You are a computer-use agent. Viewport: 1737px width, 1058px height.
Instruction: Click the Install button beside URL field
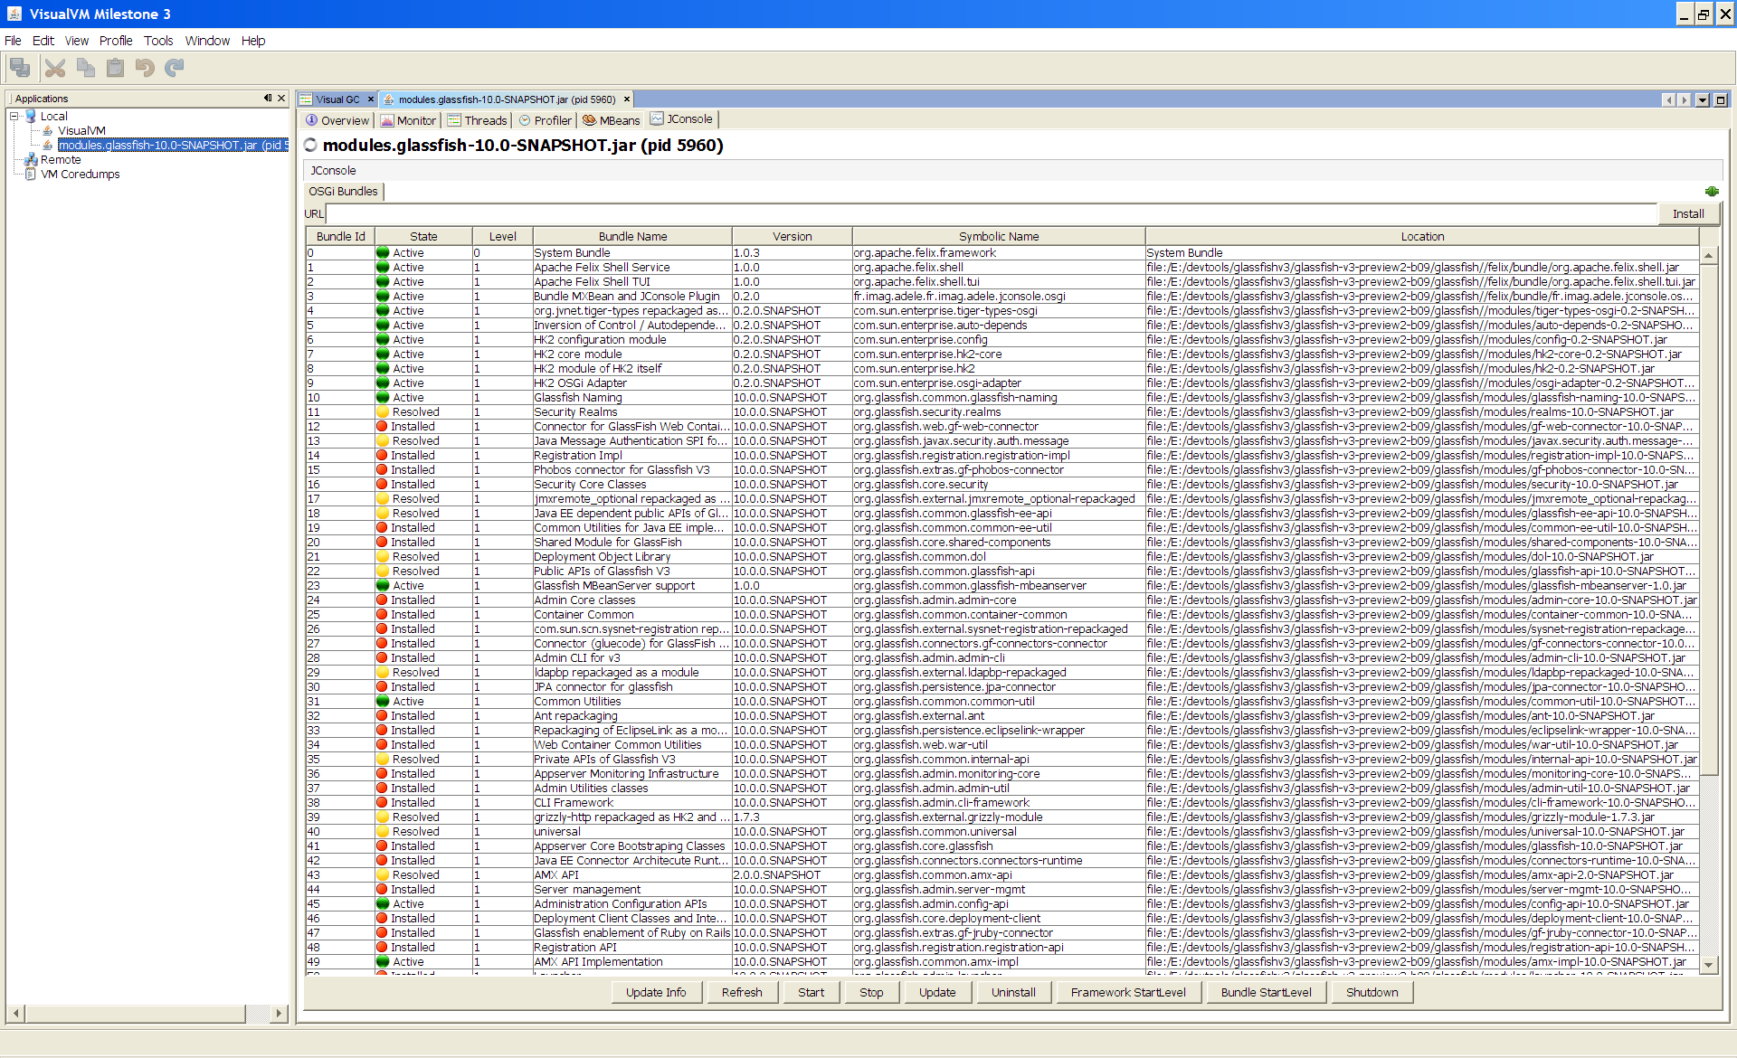(1687, 214)
